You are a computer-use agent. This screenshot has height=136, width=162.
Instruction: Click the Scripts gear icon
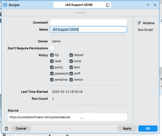[5, 5]
